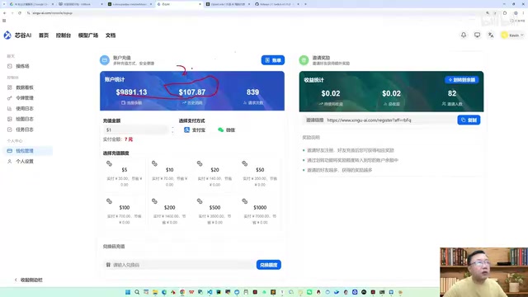The width and height of the screenshot is (528, 297).
Task: Click the blue 兑换额度 button
Action: (269, 265)
